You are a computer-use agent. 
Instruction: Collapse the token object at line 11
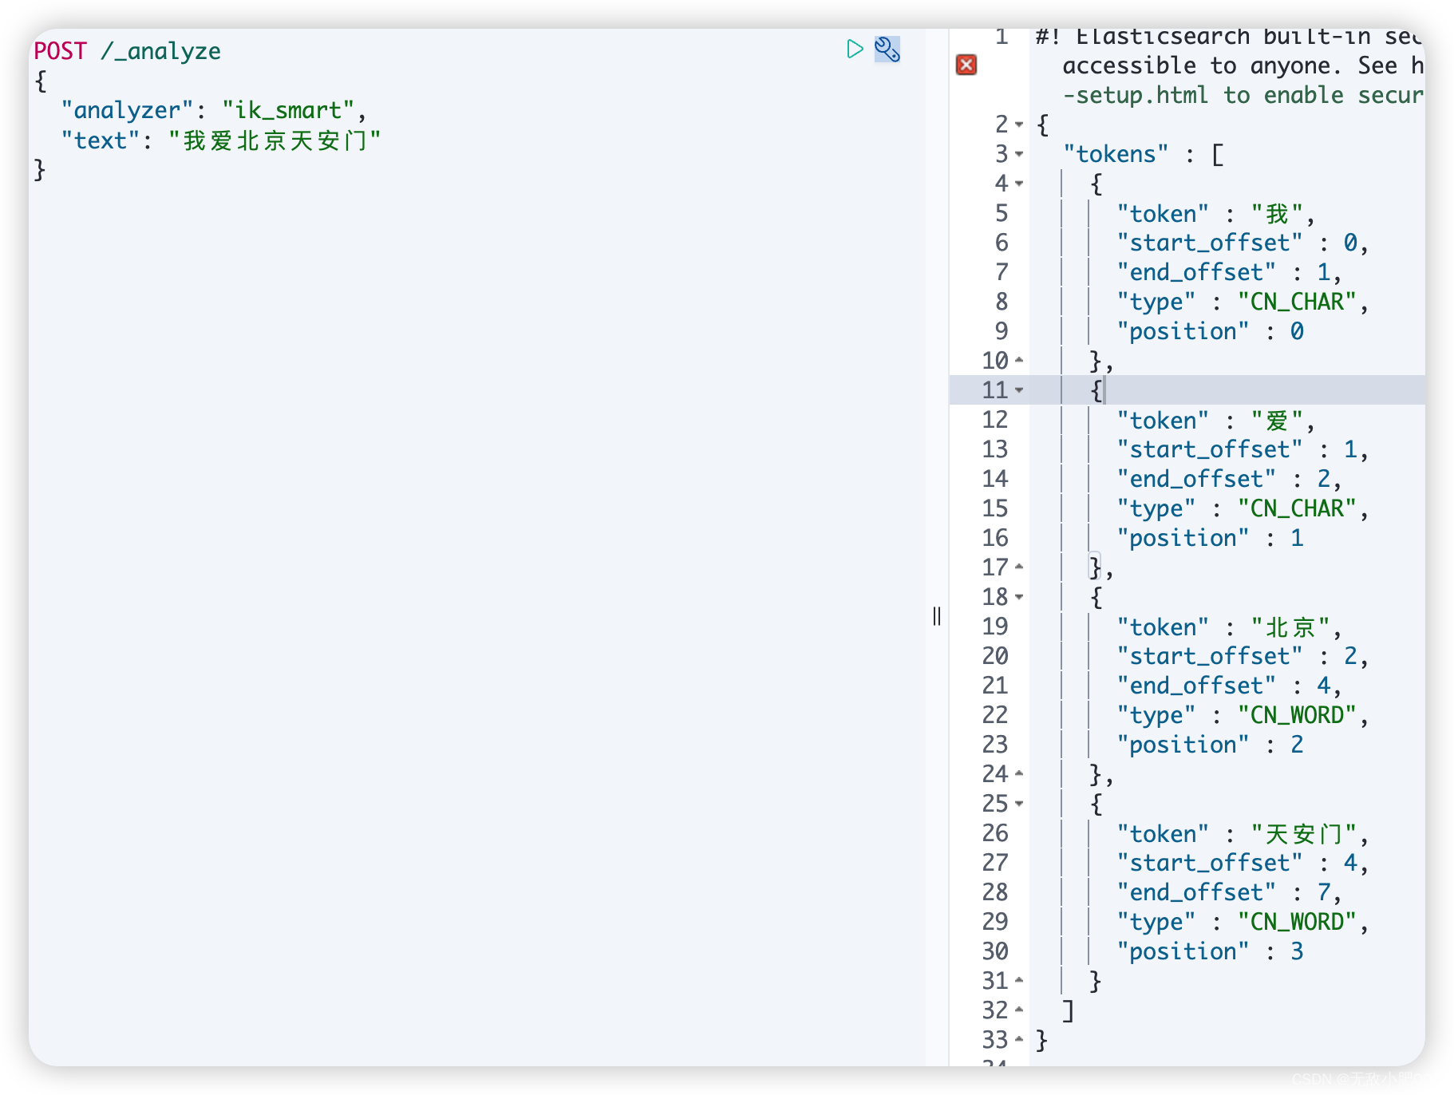pyautogui.click(x=1019, y=390)
